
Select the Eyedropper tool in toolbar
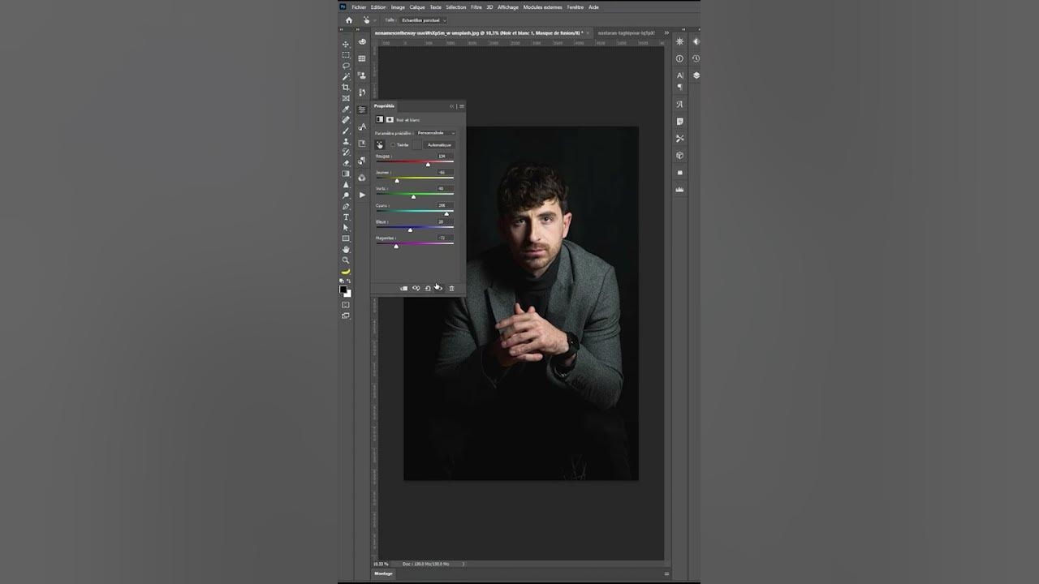coord(346,109)
